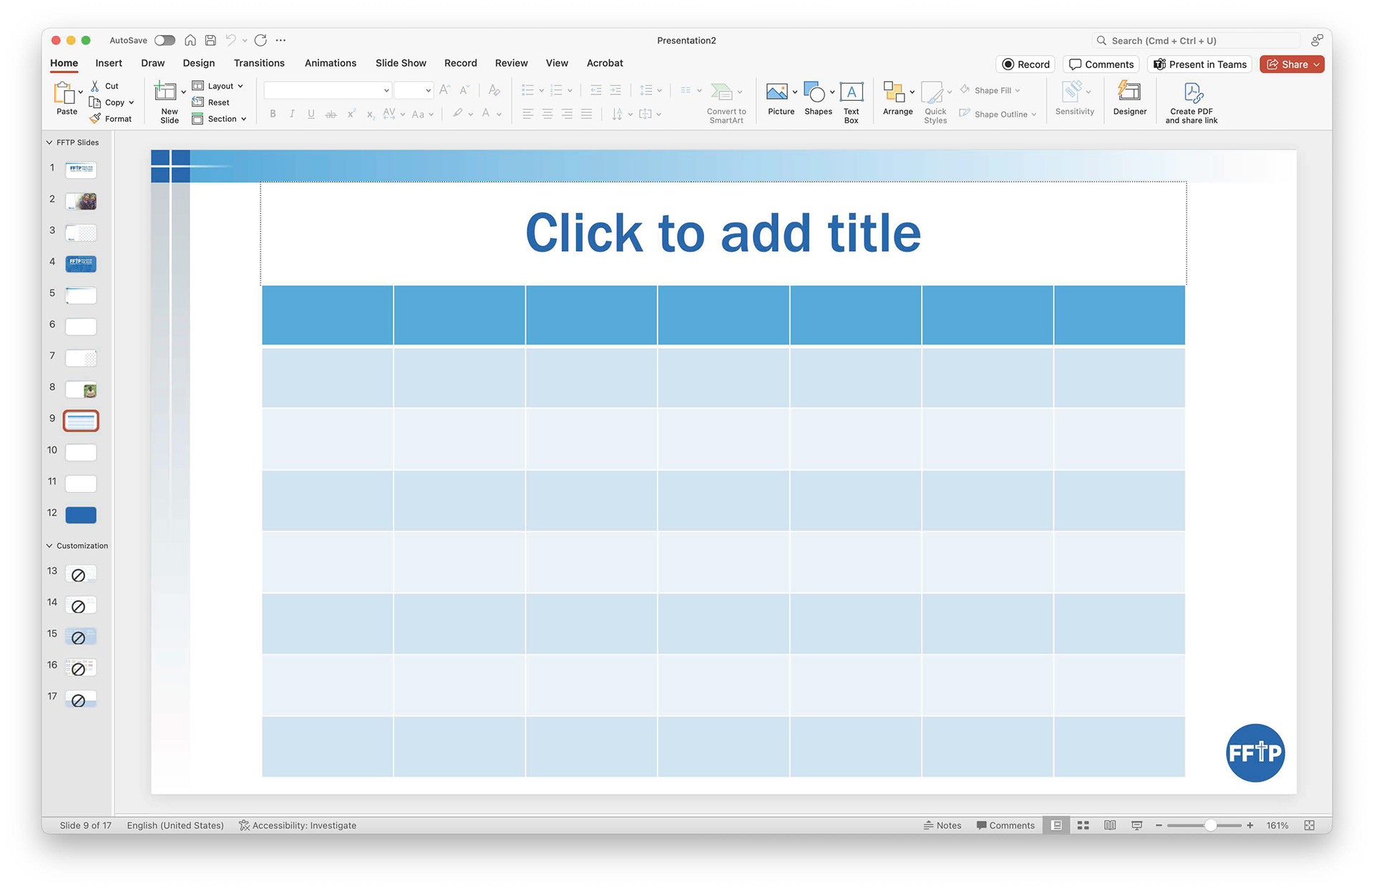
Task: Toggle Notes pane in status bar
Action: pyautogui.click(x=942, y=825)
